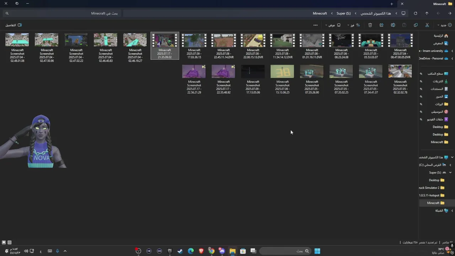This screenshot has width=455, height=256.
Task: Open the عرض View dropdown
Action: pyautogui.click(x=333, y=25)
